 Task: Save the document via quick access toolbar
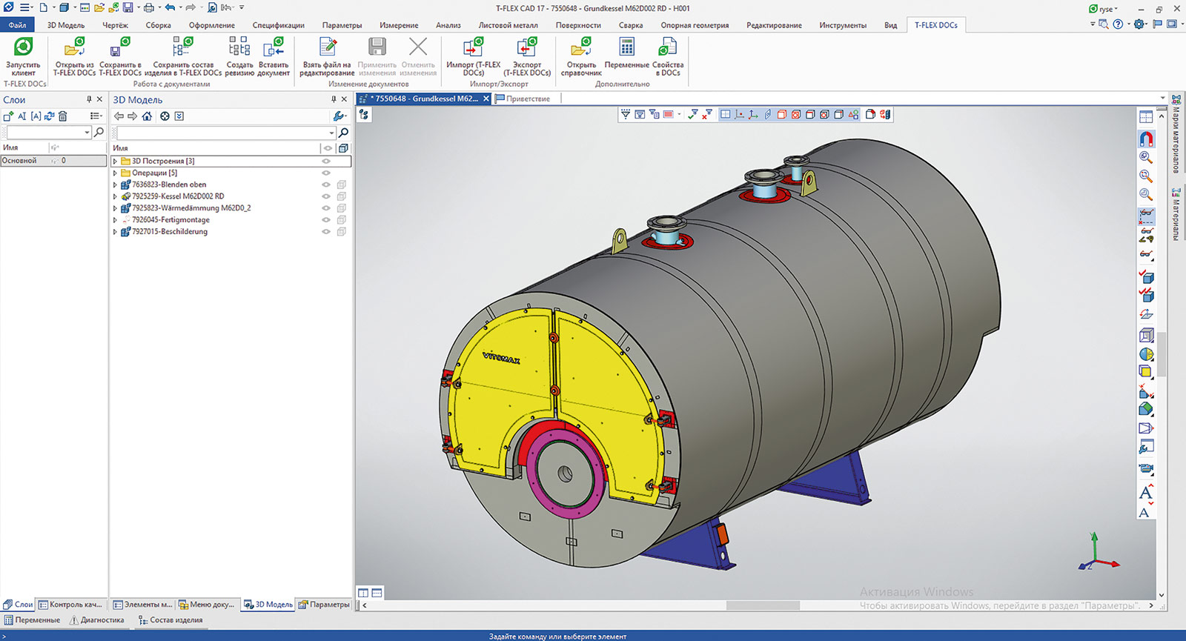(128, 7)
